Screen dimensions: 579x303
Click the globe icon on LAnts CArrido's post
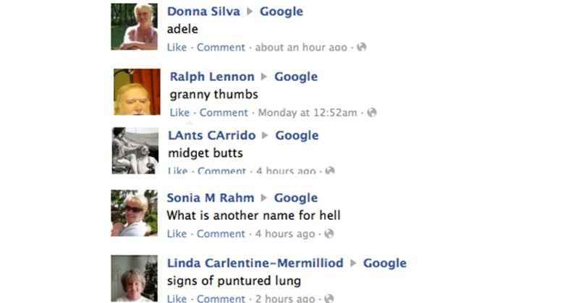330,171
